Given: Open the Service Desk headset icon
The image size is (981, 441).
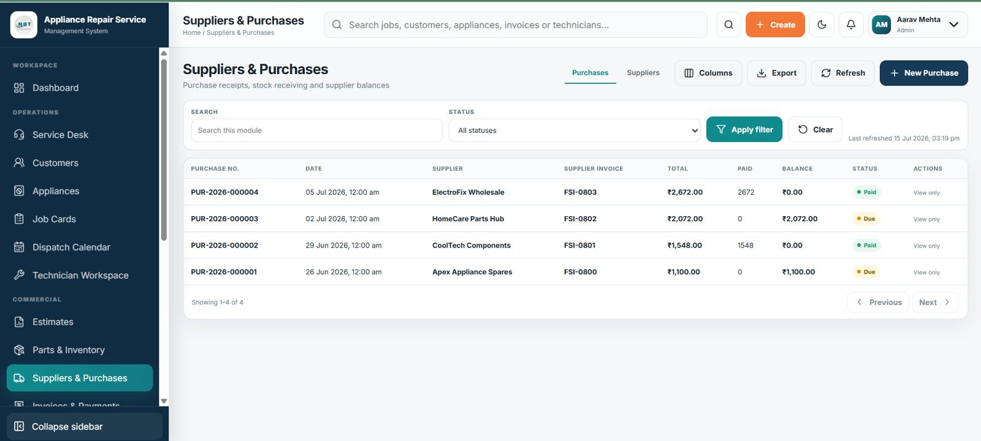Looking at the screenshot, I should 19,135.
